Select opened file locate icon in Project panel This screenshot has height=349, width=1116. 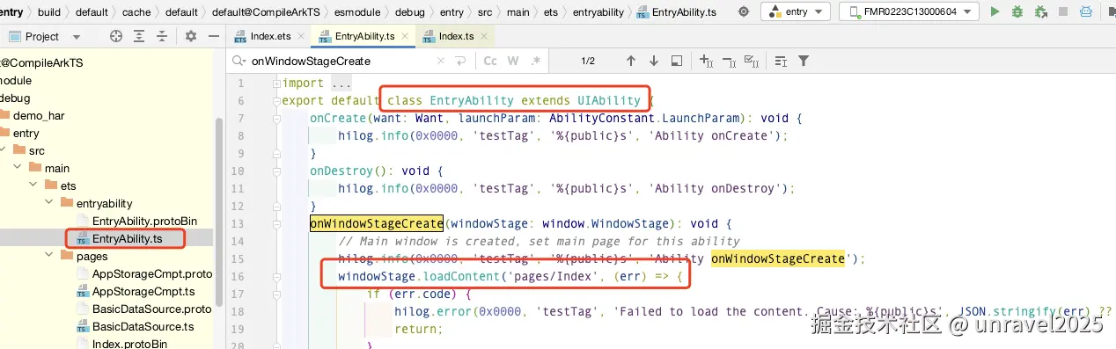click(x=115, y=36)
